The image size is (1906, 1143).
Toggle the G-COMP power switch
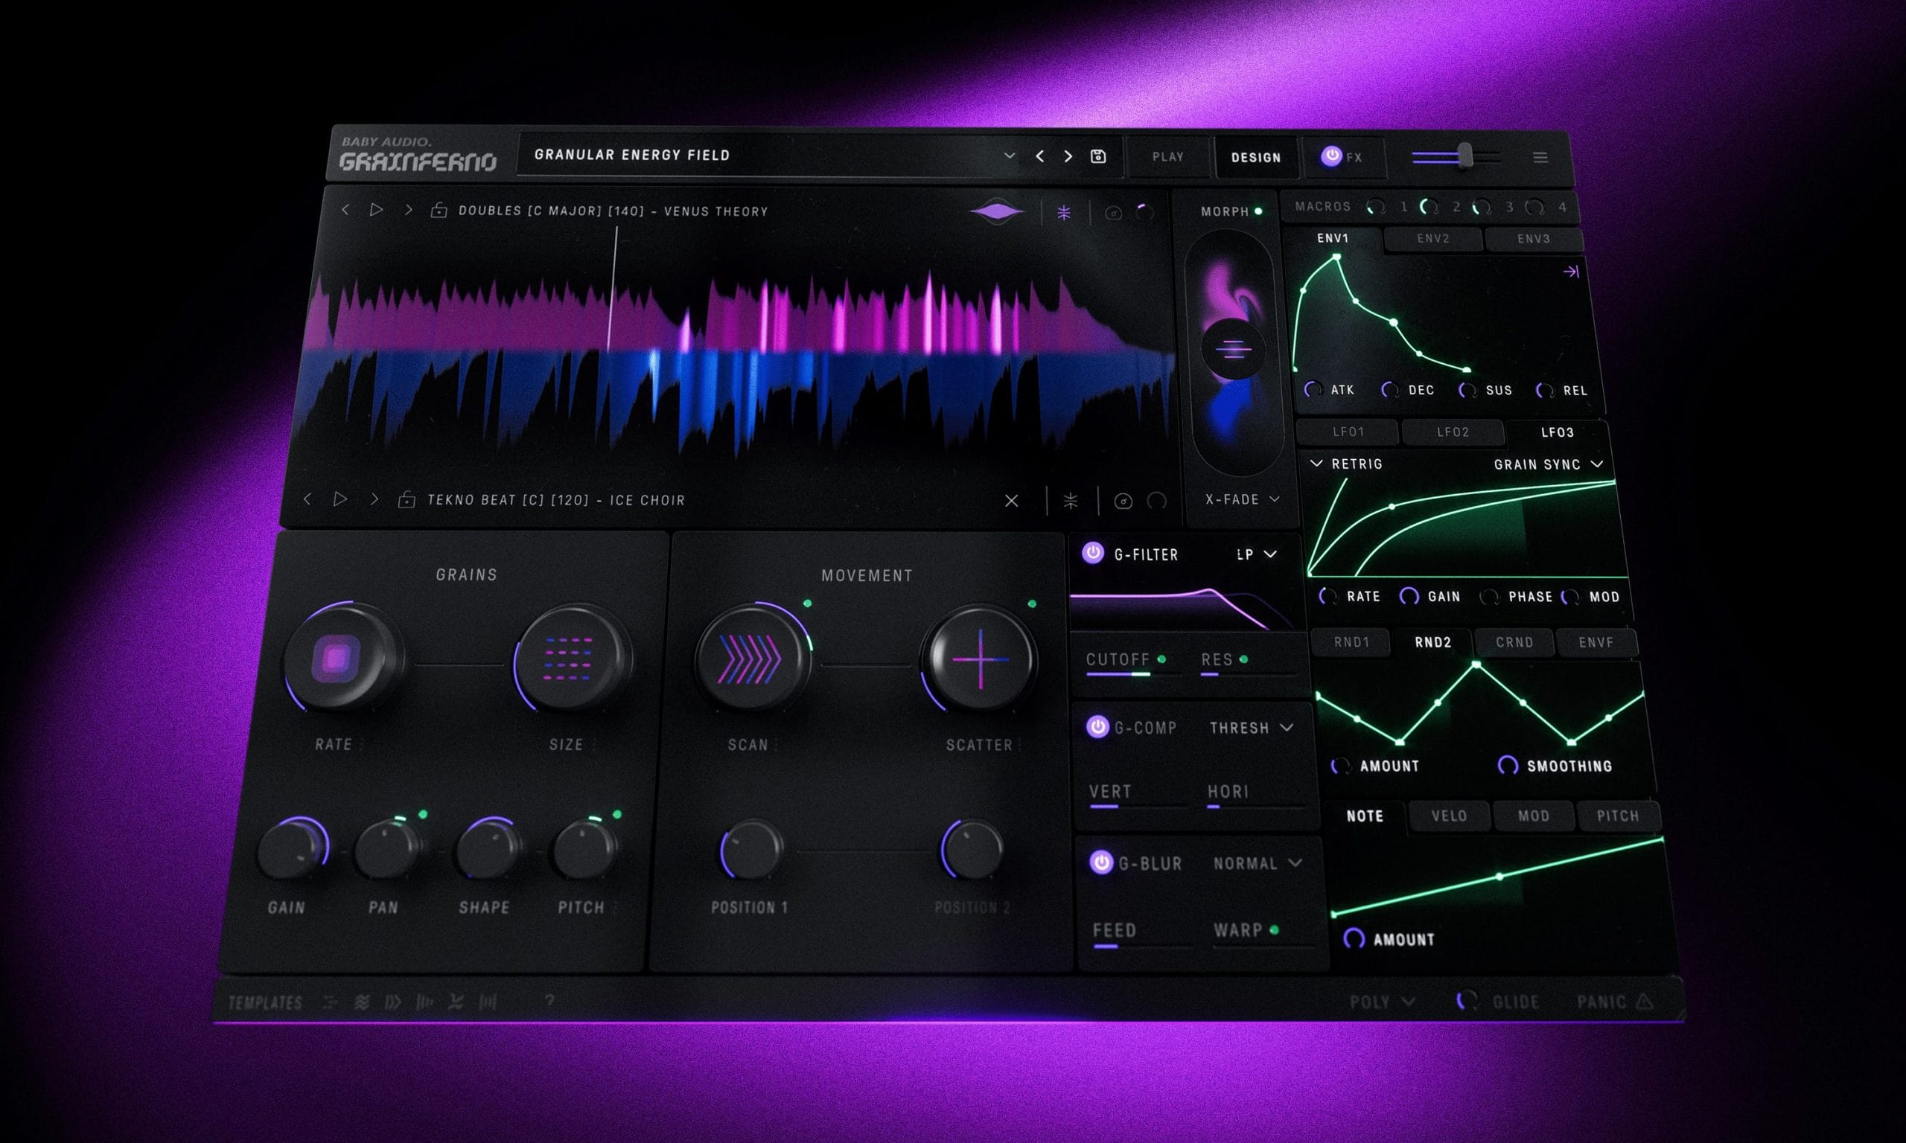click(1097, 726)
